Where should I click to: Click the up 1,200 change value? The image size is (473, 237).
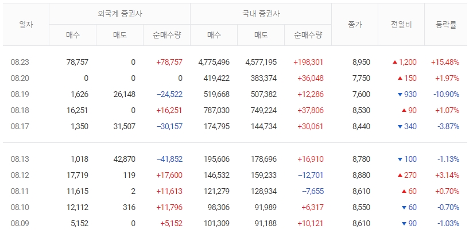pyautogui.click(x=405, y=62)
